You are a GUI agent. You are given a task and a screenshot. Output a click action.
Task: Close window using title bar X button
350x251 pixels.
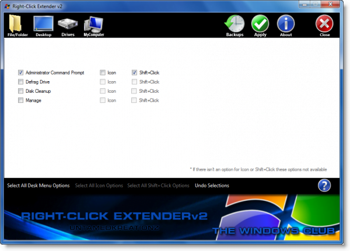click(331, 4)
